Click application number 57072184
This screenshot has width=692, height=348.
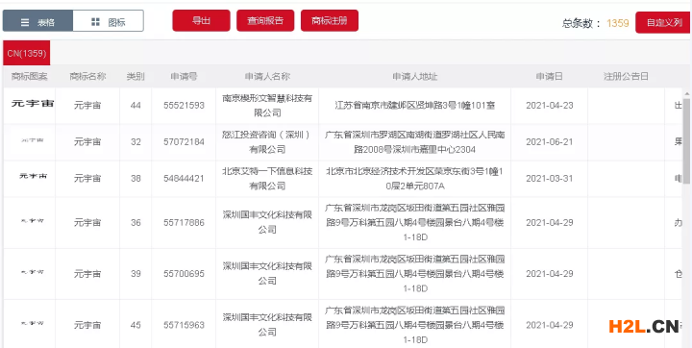(x=184, y=142)
